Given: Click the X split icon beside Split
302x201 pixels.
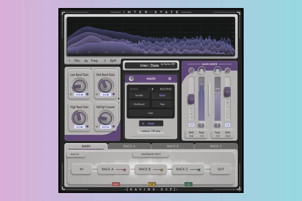Looking at the screenshot, I should click(x=105, y=60).
